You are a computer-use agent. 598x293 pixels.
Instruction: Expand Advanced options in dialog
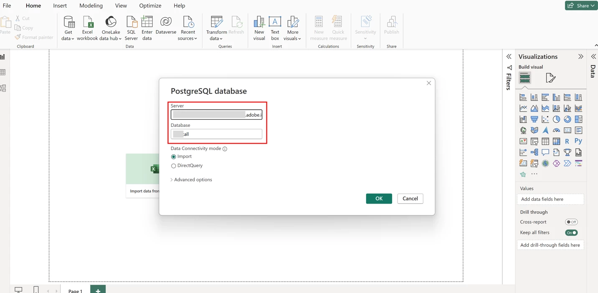[191, 180]
